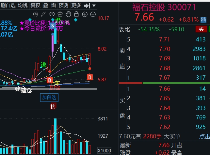
Task: Click the yellow 上车 label
Action: point(55,84)
